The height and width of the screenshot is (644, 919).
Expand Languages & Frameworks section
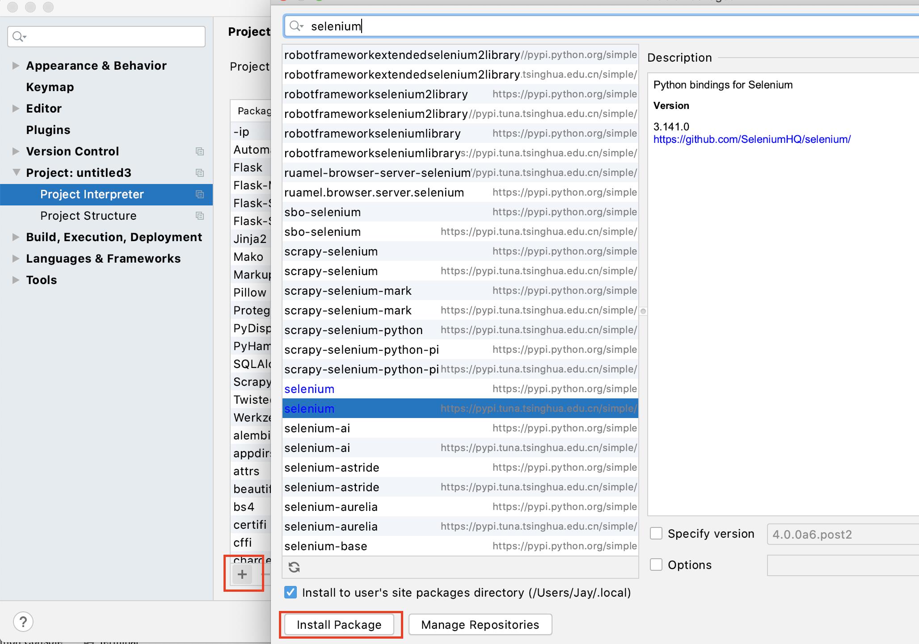click(x=16, y=259)
